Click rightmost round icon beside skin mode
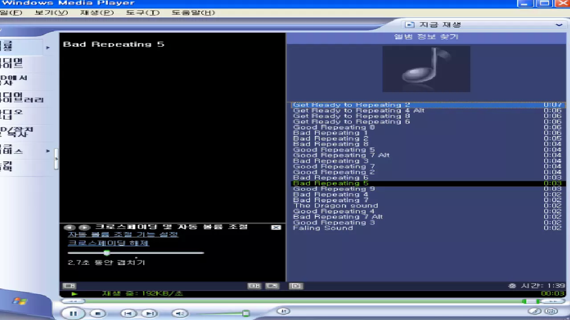570x320 pixels. pos(551,311)
